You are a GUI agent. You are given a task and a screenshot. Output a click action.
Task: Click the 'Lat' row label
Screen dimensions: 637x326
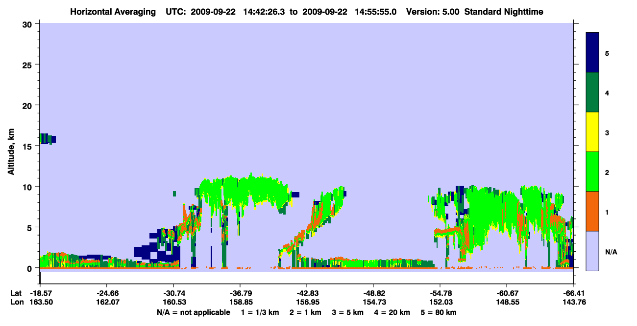(16, 293)
